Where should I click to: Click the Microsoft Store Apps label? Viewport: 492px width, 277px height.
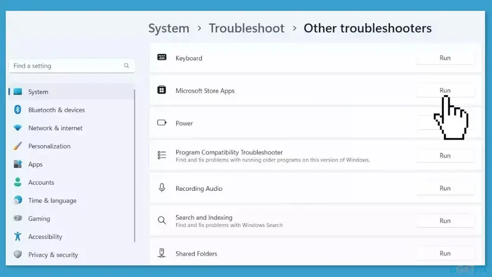pyautogui.click(x=205, y=91)
